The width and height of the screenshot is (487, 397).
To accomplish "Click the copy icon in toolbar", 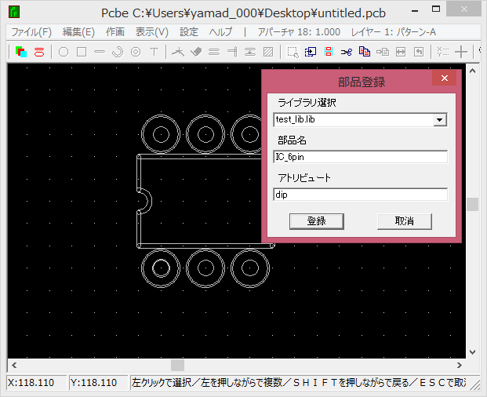I will [x=364, y=52].
